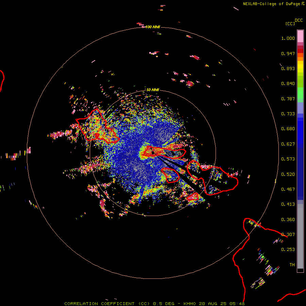Image resolution: width=306 pixels, height=306 pixels.
Task: Select the 0.680 legend value
Action: 288,129
